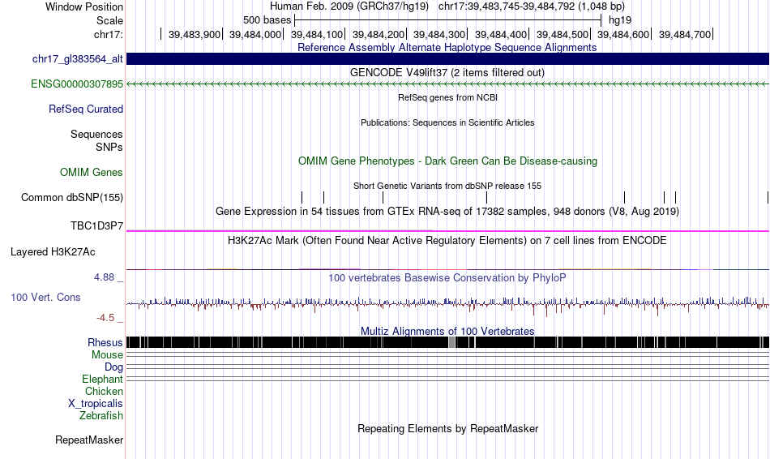The height and width of the screenshot is (459, 770).
Task: Select the Dog alignment label
Action: coord(114,367)
